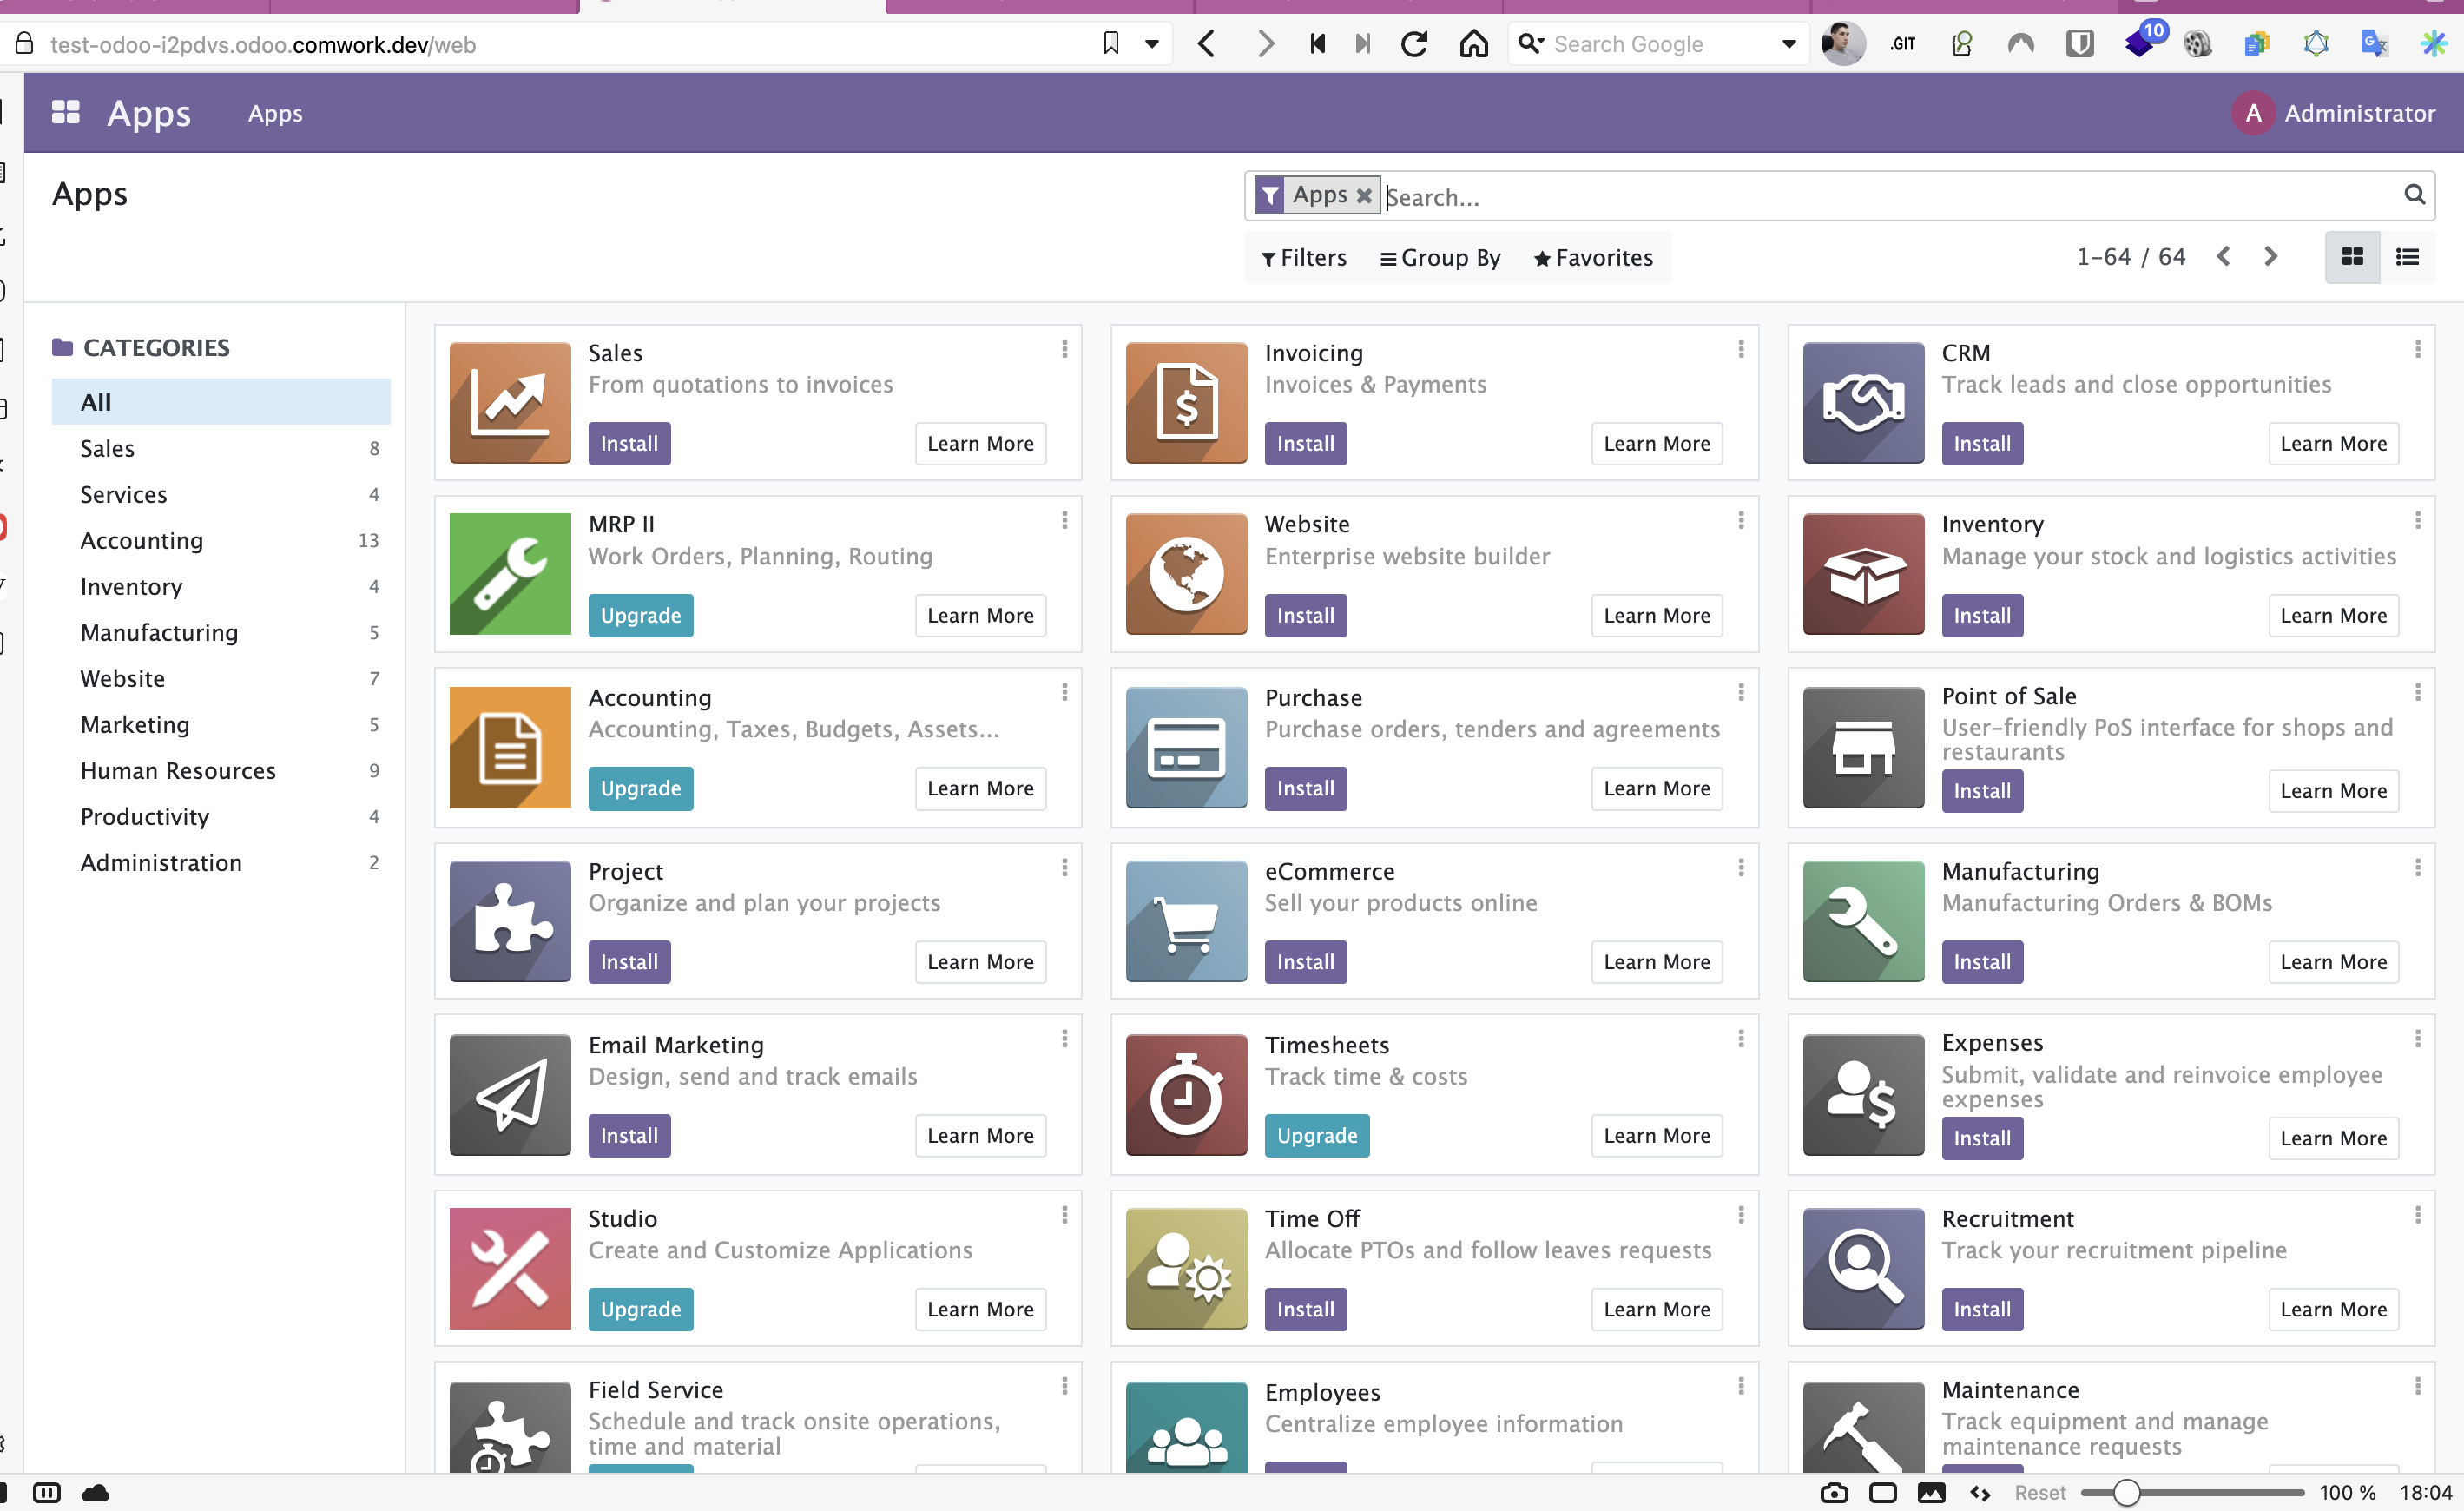Open the Website card kebab menu
The height and width of the screenshot is (1511, 2464).
(x=1741, y=521)
